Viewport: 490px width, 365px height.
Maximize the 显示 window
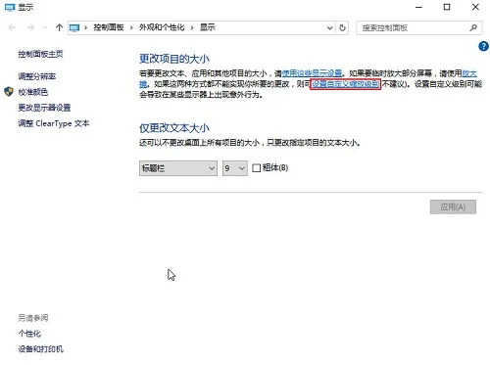(447, 7)
